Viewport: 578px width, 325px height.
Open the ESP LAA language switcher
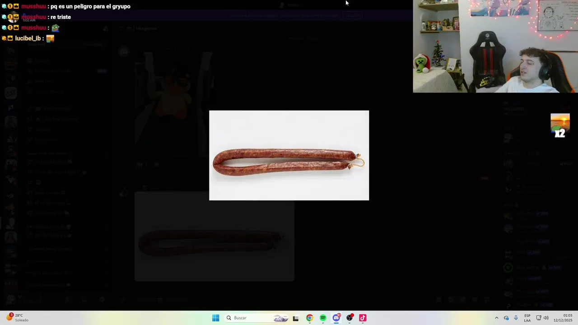point(527,318)
